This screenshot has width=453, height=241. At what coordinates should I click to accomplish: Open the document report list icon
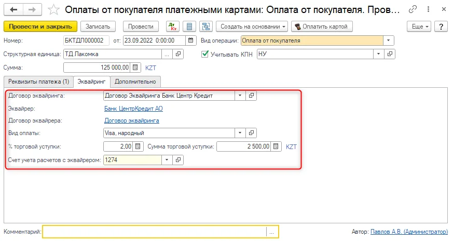[x=189, y=26]
